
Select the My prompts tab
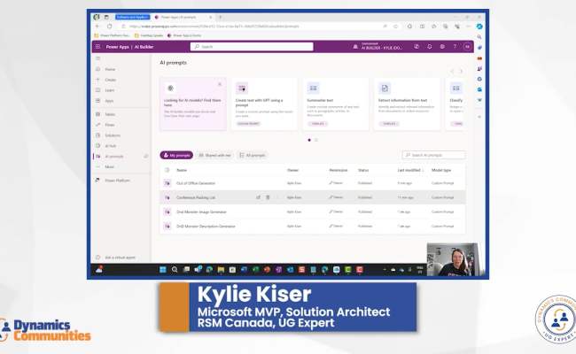176,155
